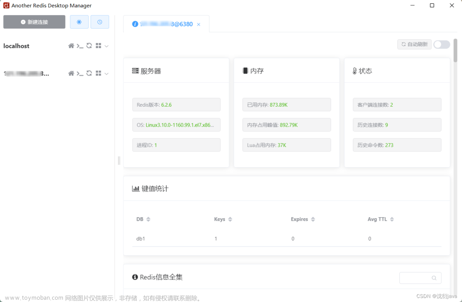Switch to the @6380 status tab
The height and width of the screenshot is (302, 462).
point(166,24)
